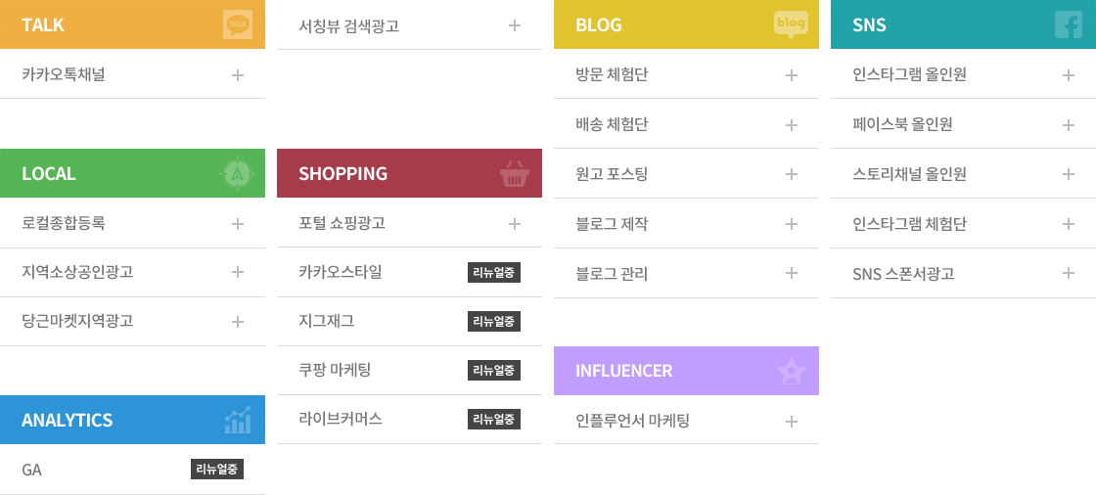
Task: Open the 블로그 제작 menu item
Action: [x=686, y=224]
